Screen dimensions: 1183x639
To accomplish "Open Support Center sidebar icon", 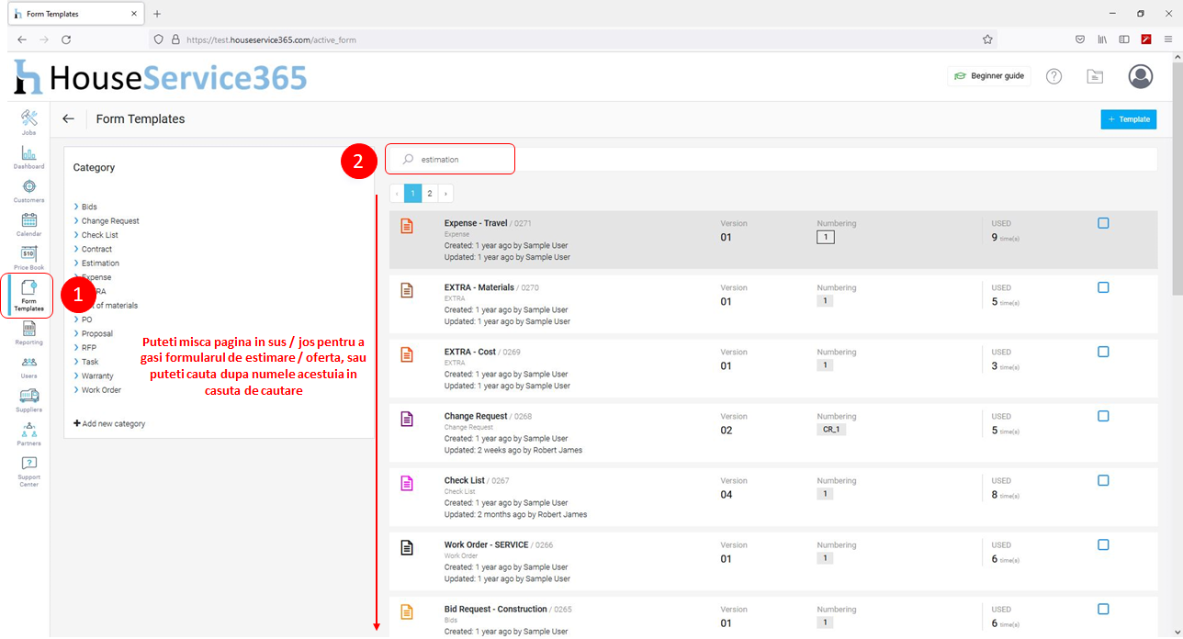I will coord(28,471).
